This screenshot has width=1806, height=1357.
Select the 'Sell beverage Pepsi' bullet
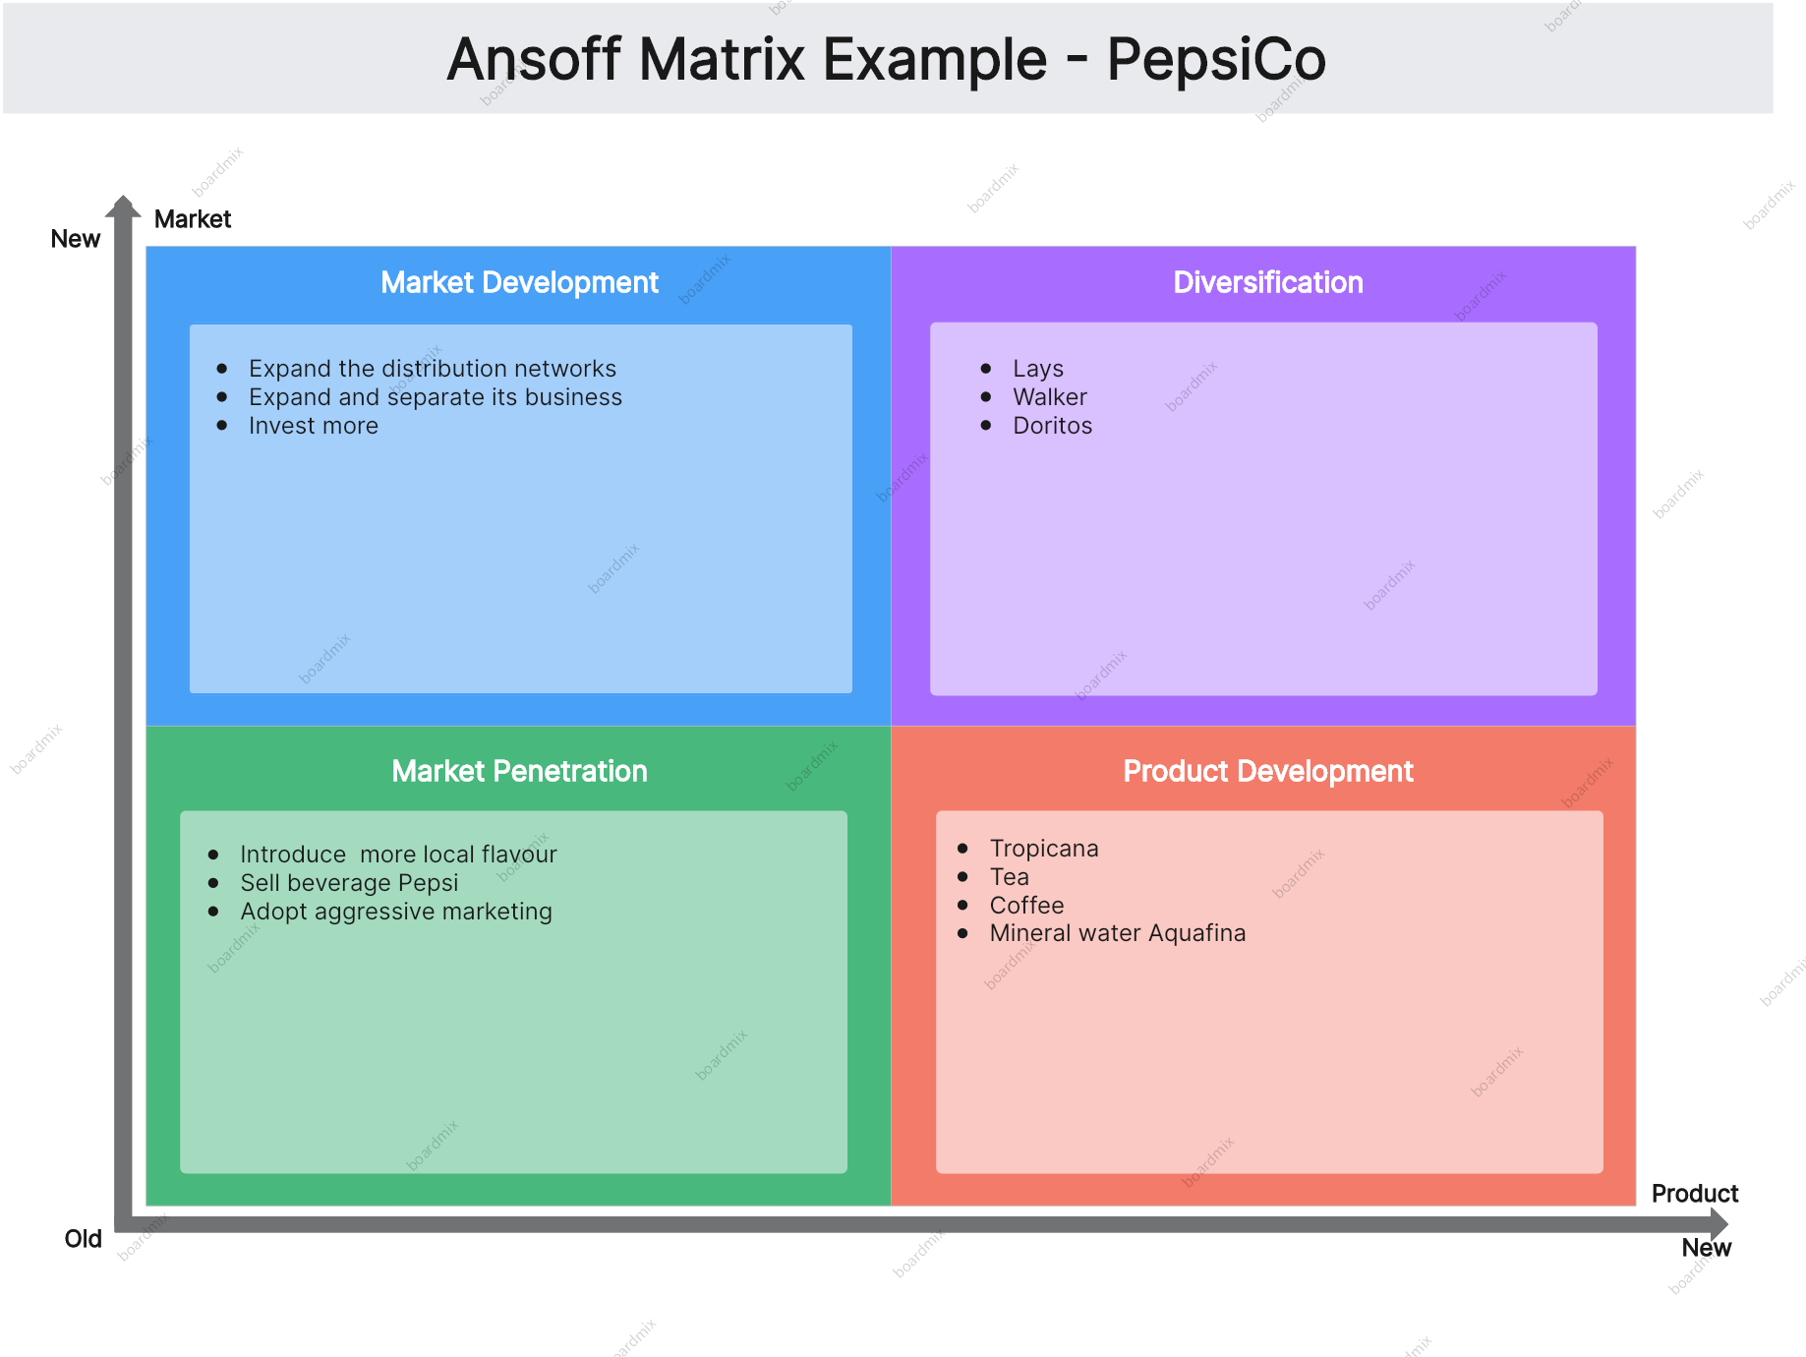(349, 883)
